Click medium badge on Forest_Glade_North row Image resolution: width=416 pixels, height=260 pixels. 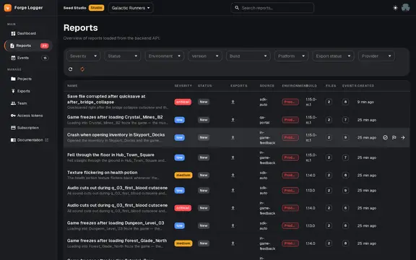click(x=183, y=243)
